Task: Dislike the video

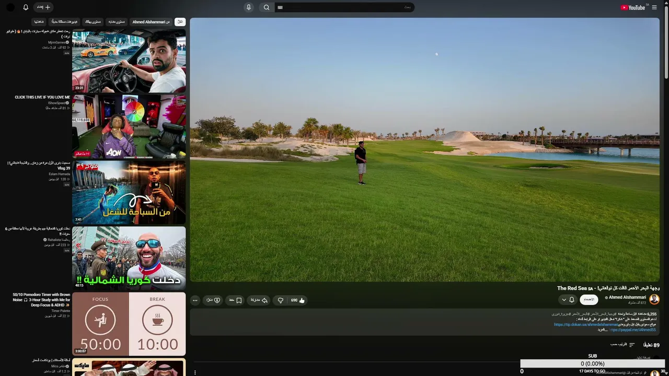Action: pyautogui.click(x=281, y=300)
